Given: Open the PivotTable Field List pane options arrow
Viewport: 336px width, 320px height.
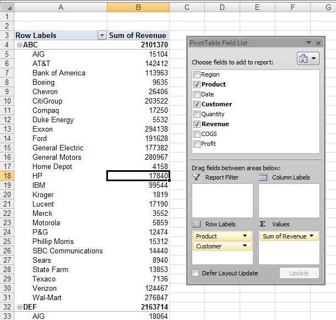Looking at the screenshot, I should [308, 43].
